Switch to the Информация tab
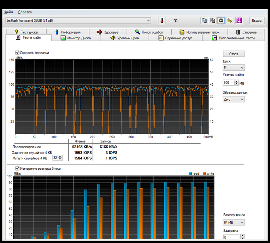 click(67, 32)
